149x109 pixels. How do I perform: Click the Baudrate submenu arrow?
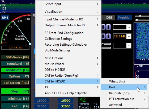pyautogui.click(x=145, y=93)
